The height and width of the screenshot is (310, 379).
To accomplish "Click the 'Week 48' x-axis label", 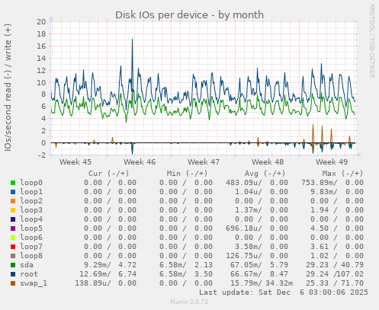I will tap(268, 162).
